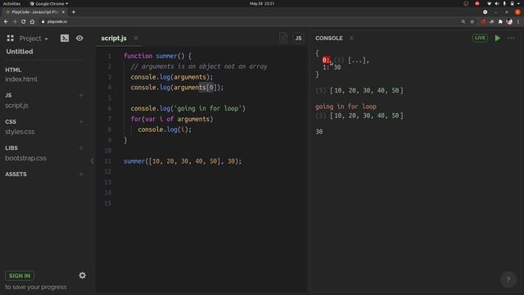Click the ASSETS section header
The width and height of the screenshot is (524, 295).
(x=16, y=175)
